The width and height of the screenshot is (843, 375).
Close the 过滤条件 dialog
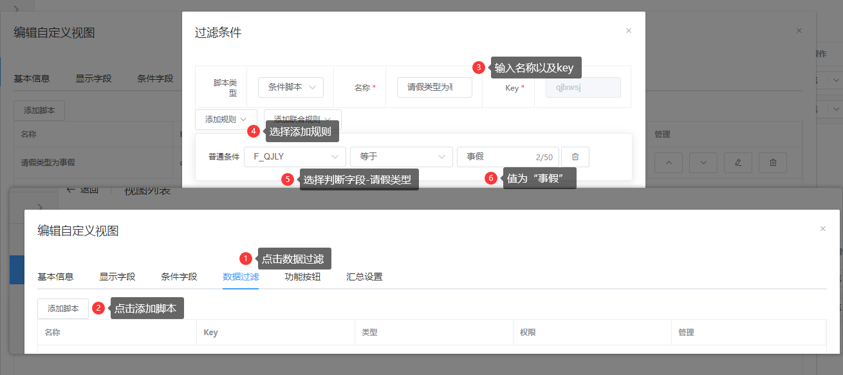[629, 30]
